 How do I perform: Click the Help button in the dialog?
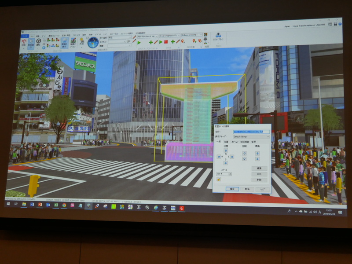click(x=262, y=190)
